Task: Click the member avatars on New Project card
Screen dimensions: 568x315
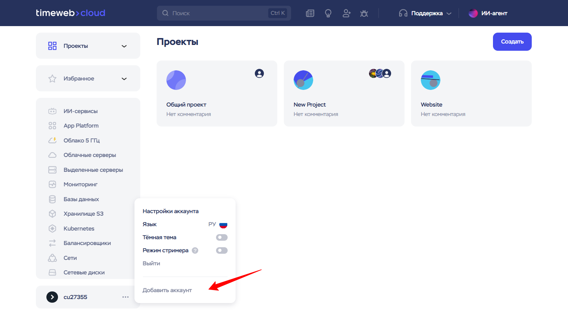Action: click(x=380, y=74)
